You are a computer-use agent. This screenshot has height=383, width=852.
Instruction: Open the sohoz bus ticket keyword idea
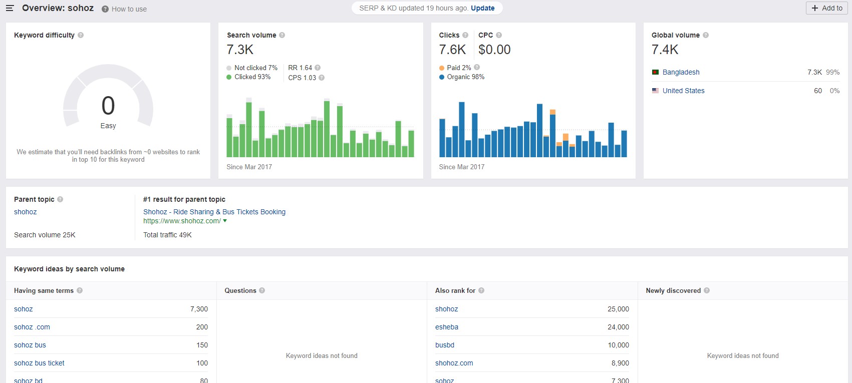[x=39, y=363]
